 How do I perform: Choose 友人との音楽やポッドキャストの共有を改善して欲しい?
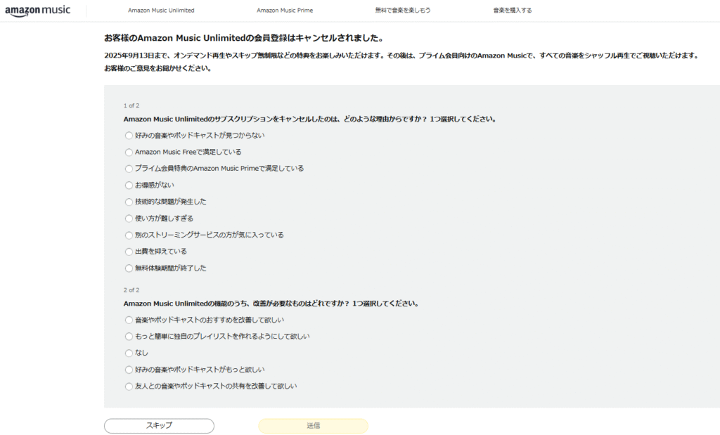[129, 387]
